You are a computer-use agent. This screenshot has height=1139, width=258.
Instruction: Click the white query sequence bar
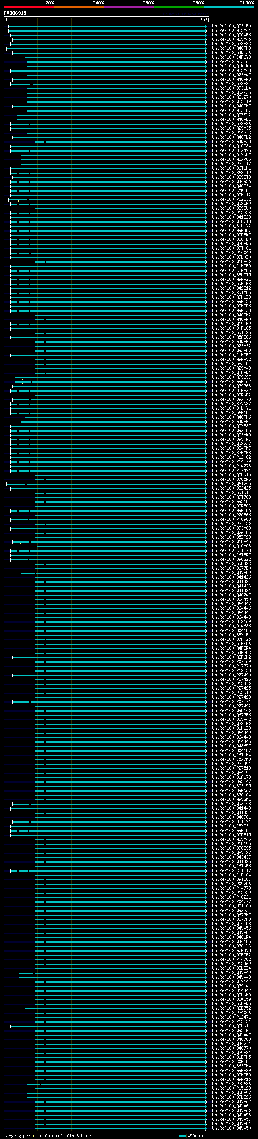point(106,17)
